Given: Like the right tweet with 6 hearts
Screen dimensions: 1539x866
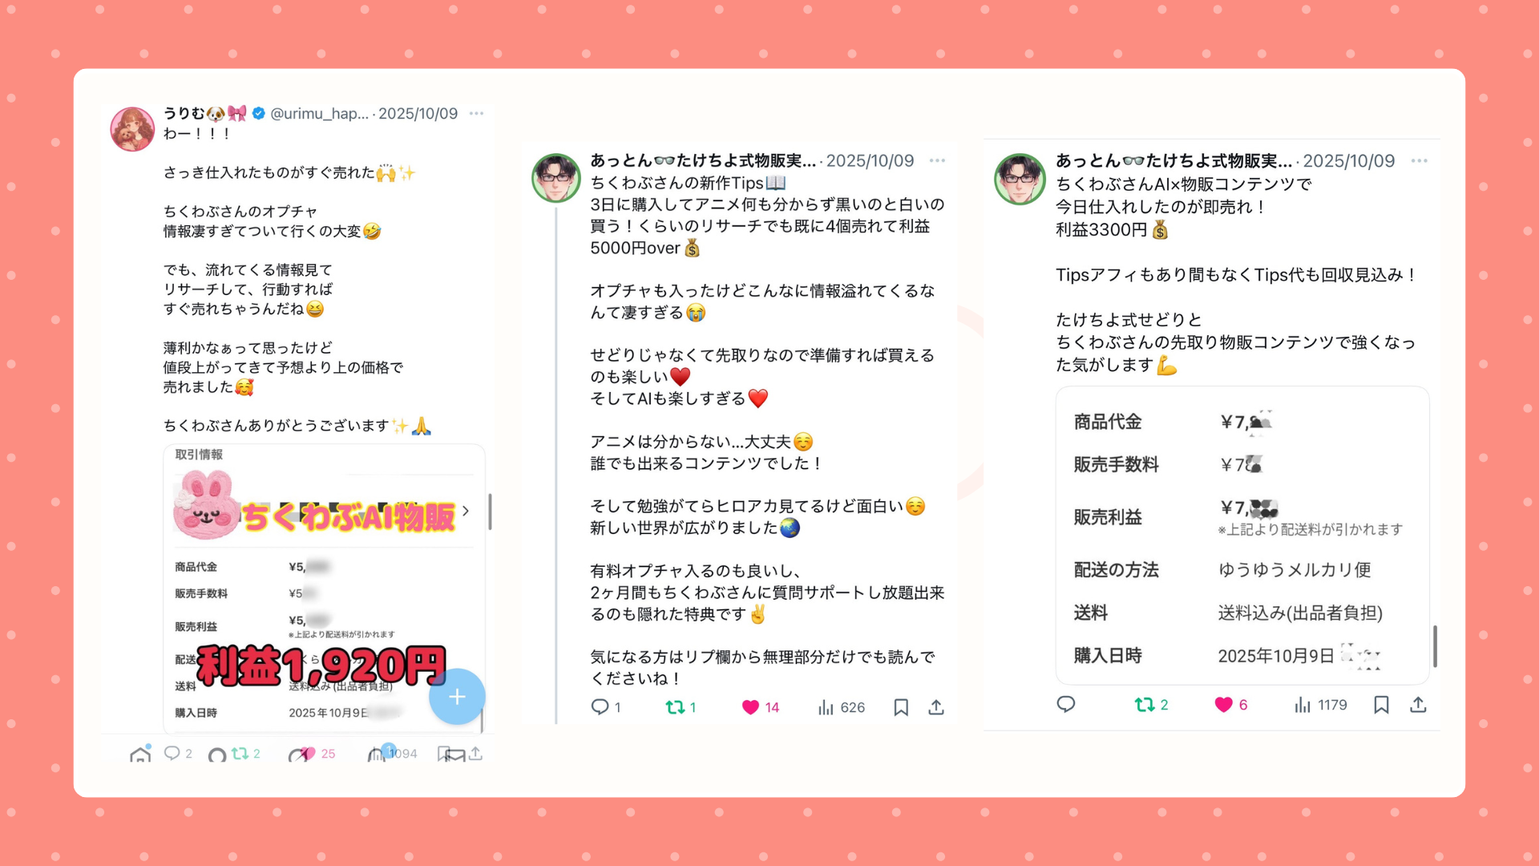Looking at the screenshot, I should (x=1230, y=705).
